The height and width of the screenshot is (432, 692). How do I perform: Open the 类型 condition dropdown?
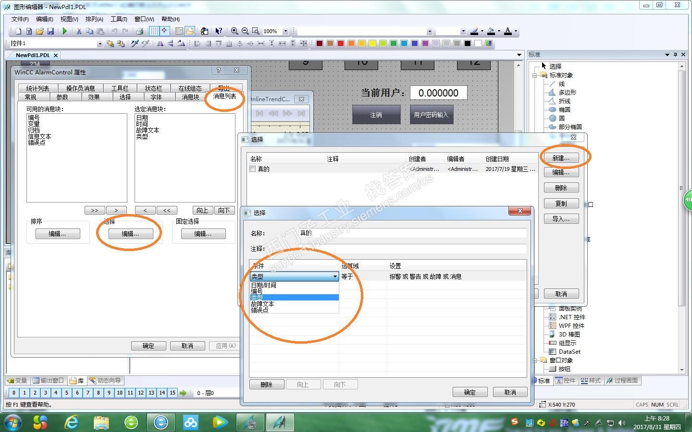coord(335,276)
